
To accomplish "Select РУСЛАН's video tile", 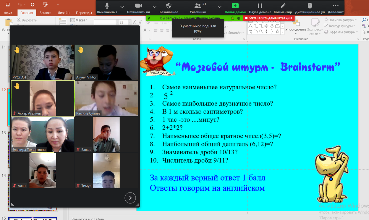I will pyautogui.click(x=43, y=62).
